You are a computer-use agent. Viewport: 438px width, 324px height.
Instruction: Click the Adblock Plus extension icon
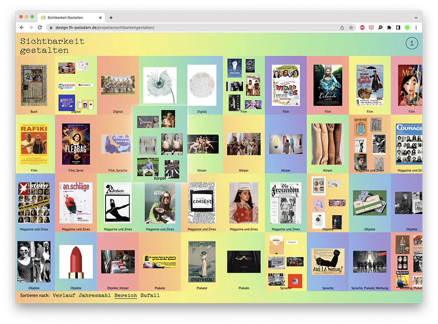(362, 28)
